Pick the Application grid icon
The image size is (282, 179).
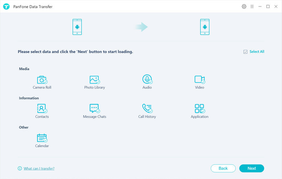pyautogui.click(x=200, y=109)
